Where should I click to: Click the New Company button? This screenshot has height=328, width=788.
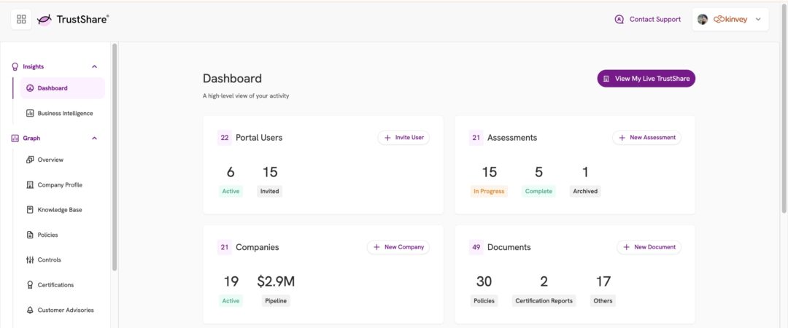click(x=398, y=247)
